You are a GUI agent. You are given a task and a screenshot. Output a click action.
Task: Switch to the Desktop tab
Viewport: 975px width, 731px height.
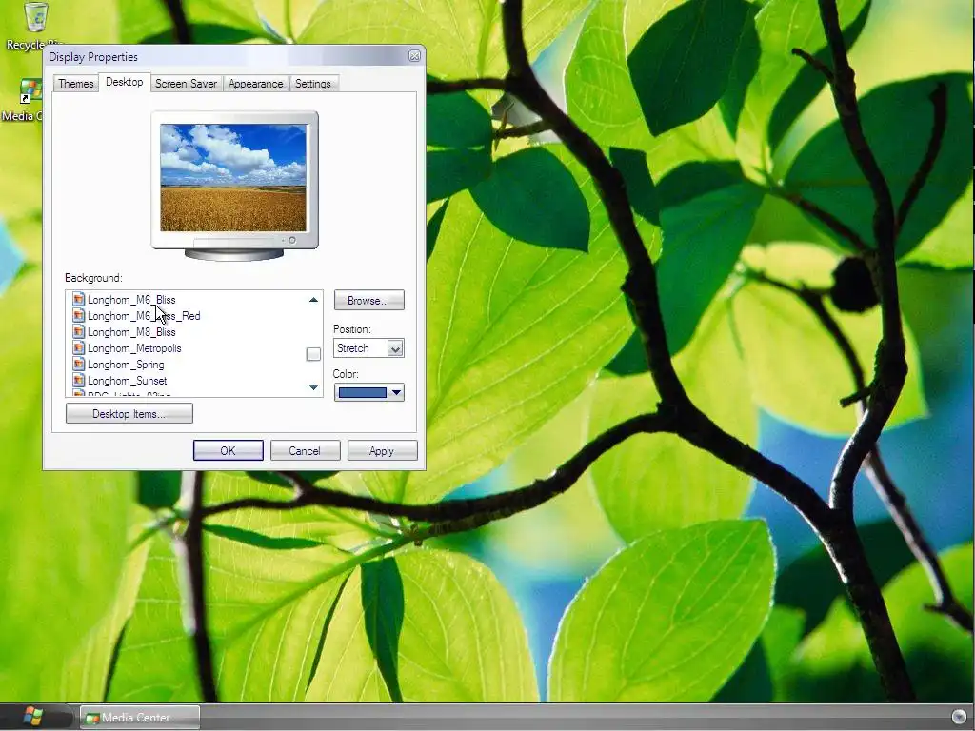click(125, 82)
